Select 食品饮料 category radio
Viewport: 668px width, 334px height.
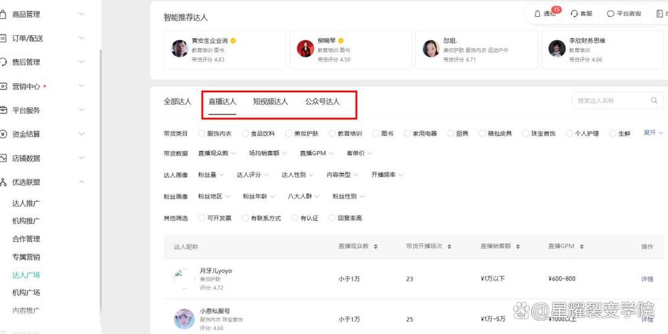(245, 134)
